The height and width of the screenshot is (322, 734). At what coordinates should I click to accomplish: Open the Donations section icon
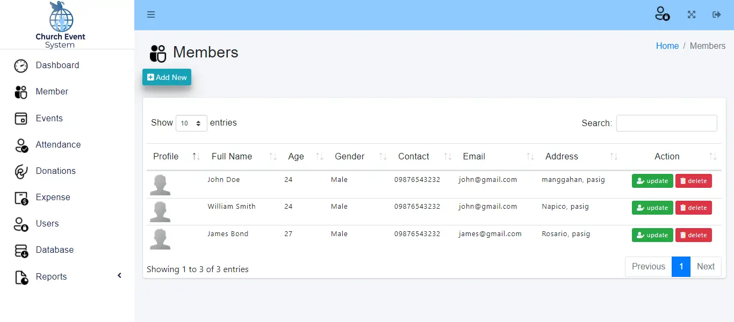pyautogui.click(x=20, y=171)
